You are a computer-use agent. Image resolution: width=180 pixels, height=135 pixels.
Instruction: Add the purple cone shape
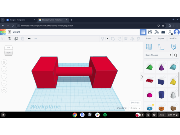coord(161,67)
